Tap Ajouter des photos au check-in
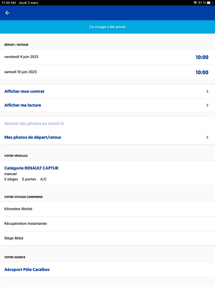Viewport: 215px width, 287px height. pyautogui.click(x=34, y=124)
